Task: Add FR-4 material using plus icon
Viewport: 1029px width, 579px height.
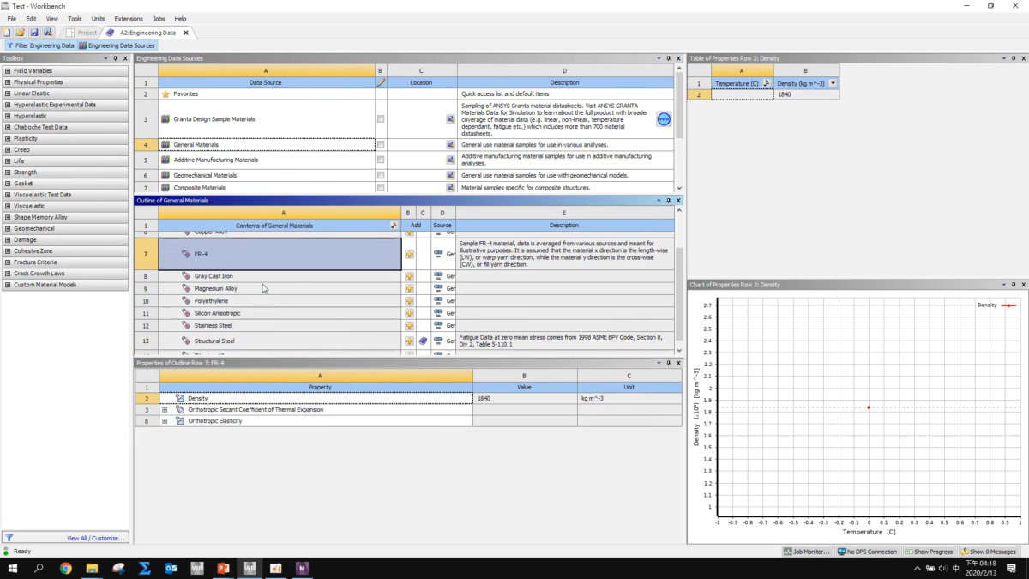Action: click(x=409, y=255)
